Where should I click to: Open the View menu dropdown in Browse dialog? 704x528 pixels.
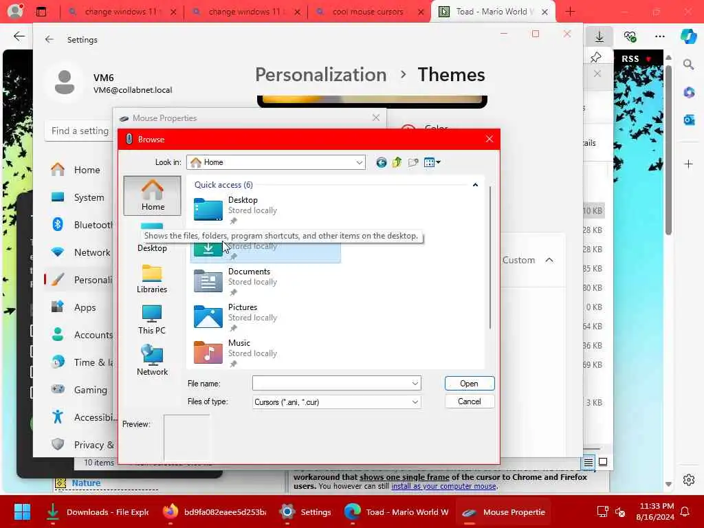point(432,162)
